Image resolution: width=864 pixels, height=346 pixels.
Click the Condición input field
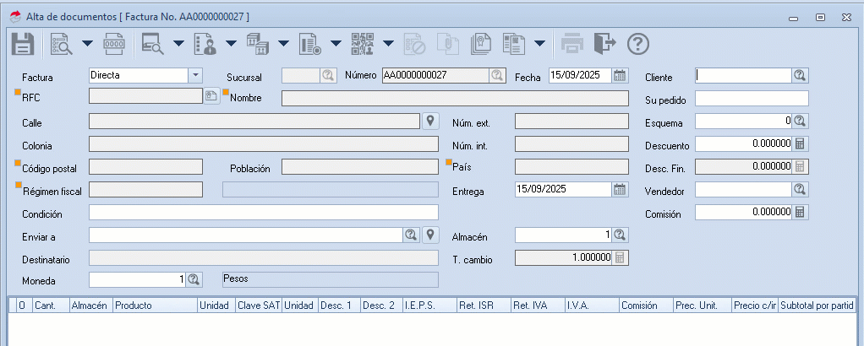[x=263, y=212]
